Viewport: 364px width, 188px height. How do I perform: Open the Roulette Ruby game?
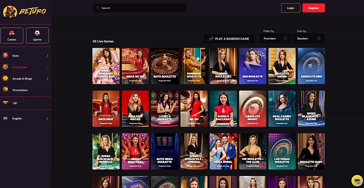[x=311, y=151]
